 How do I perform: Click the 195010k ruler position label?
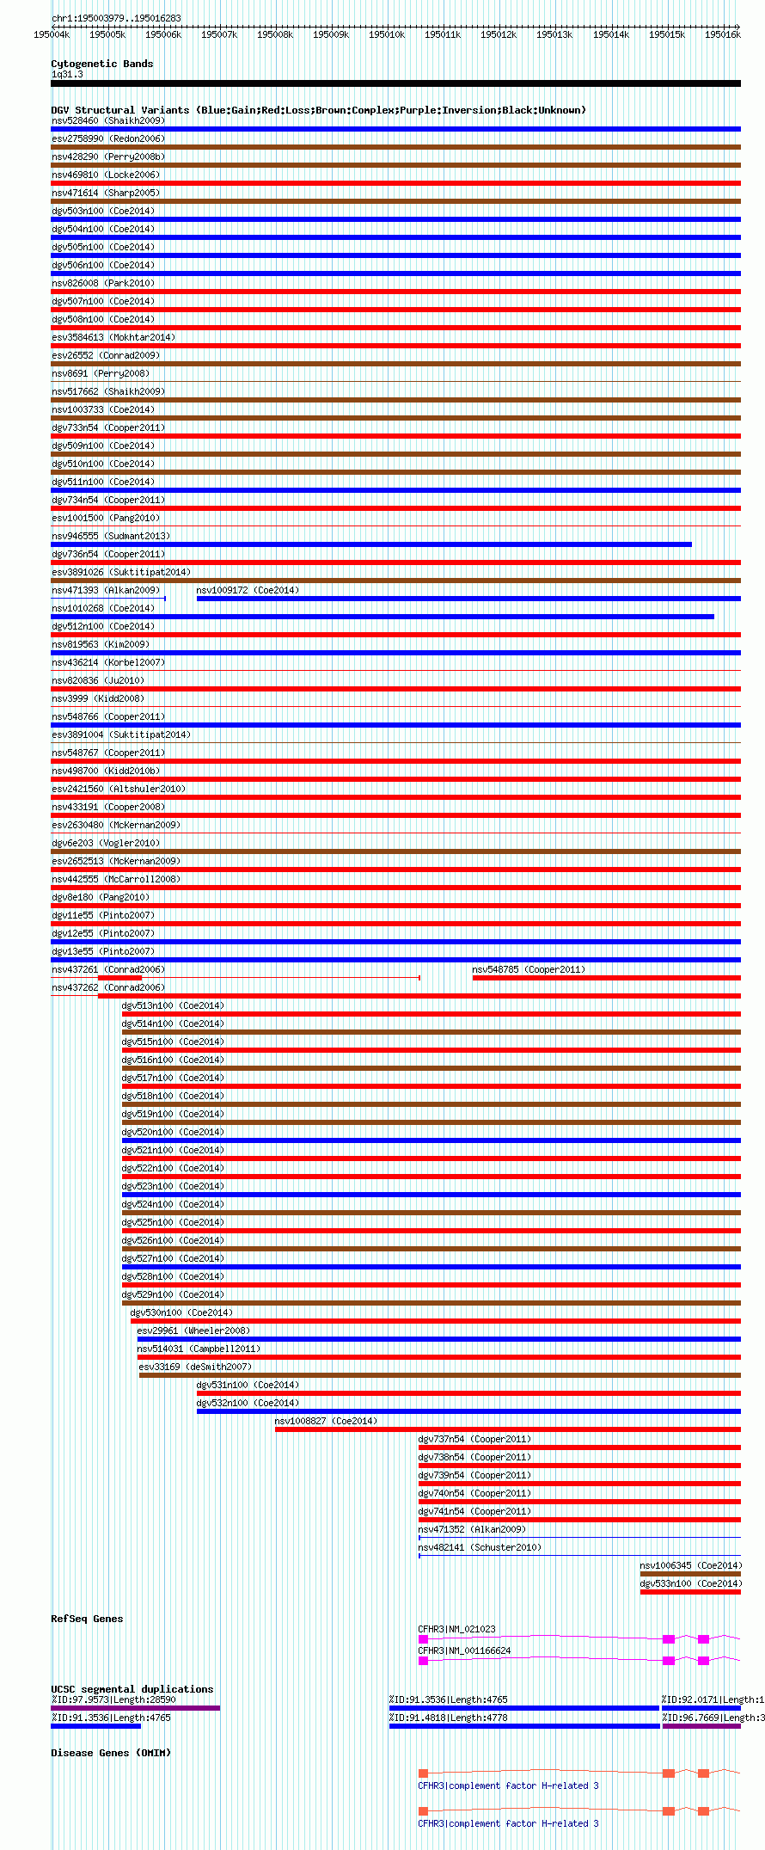coord(387,34)
